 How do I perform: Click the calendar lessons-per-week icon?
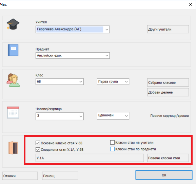(13, 112)
